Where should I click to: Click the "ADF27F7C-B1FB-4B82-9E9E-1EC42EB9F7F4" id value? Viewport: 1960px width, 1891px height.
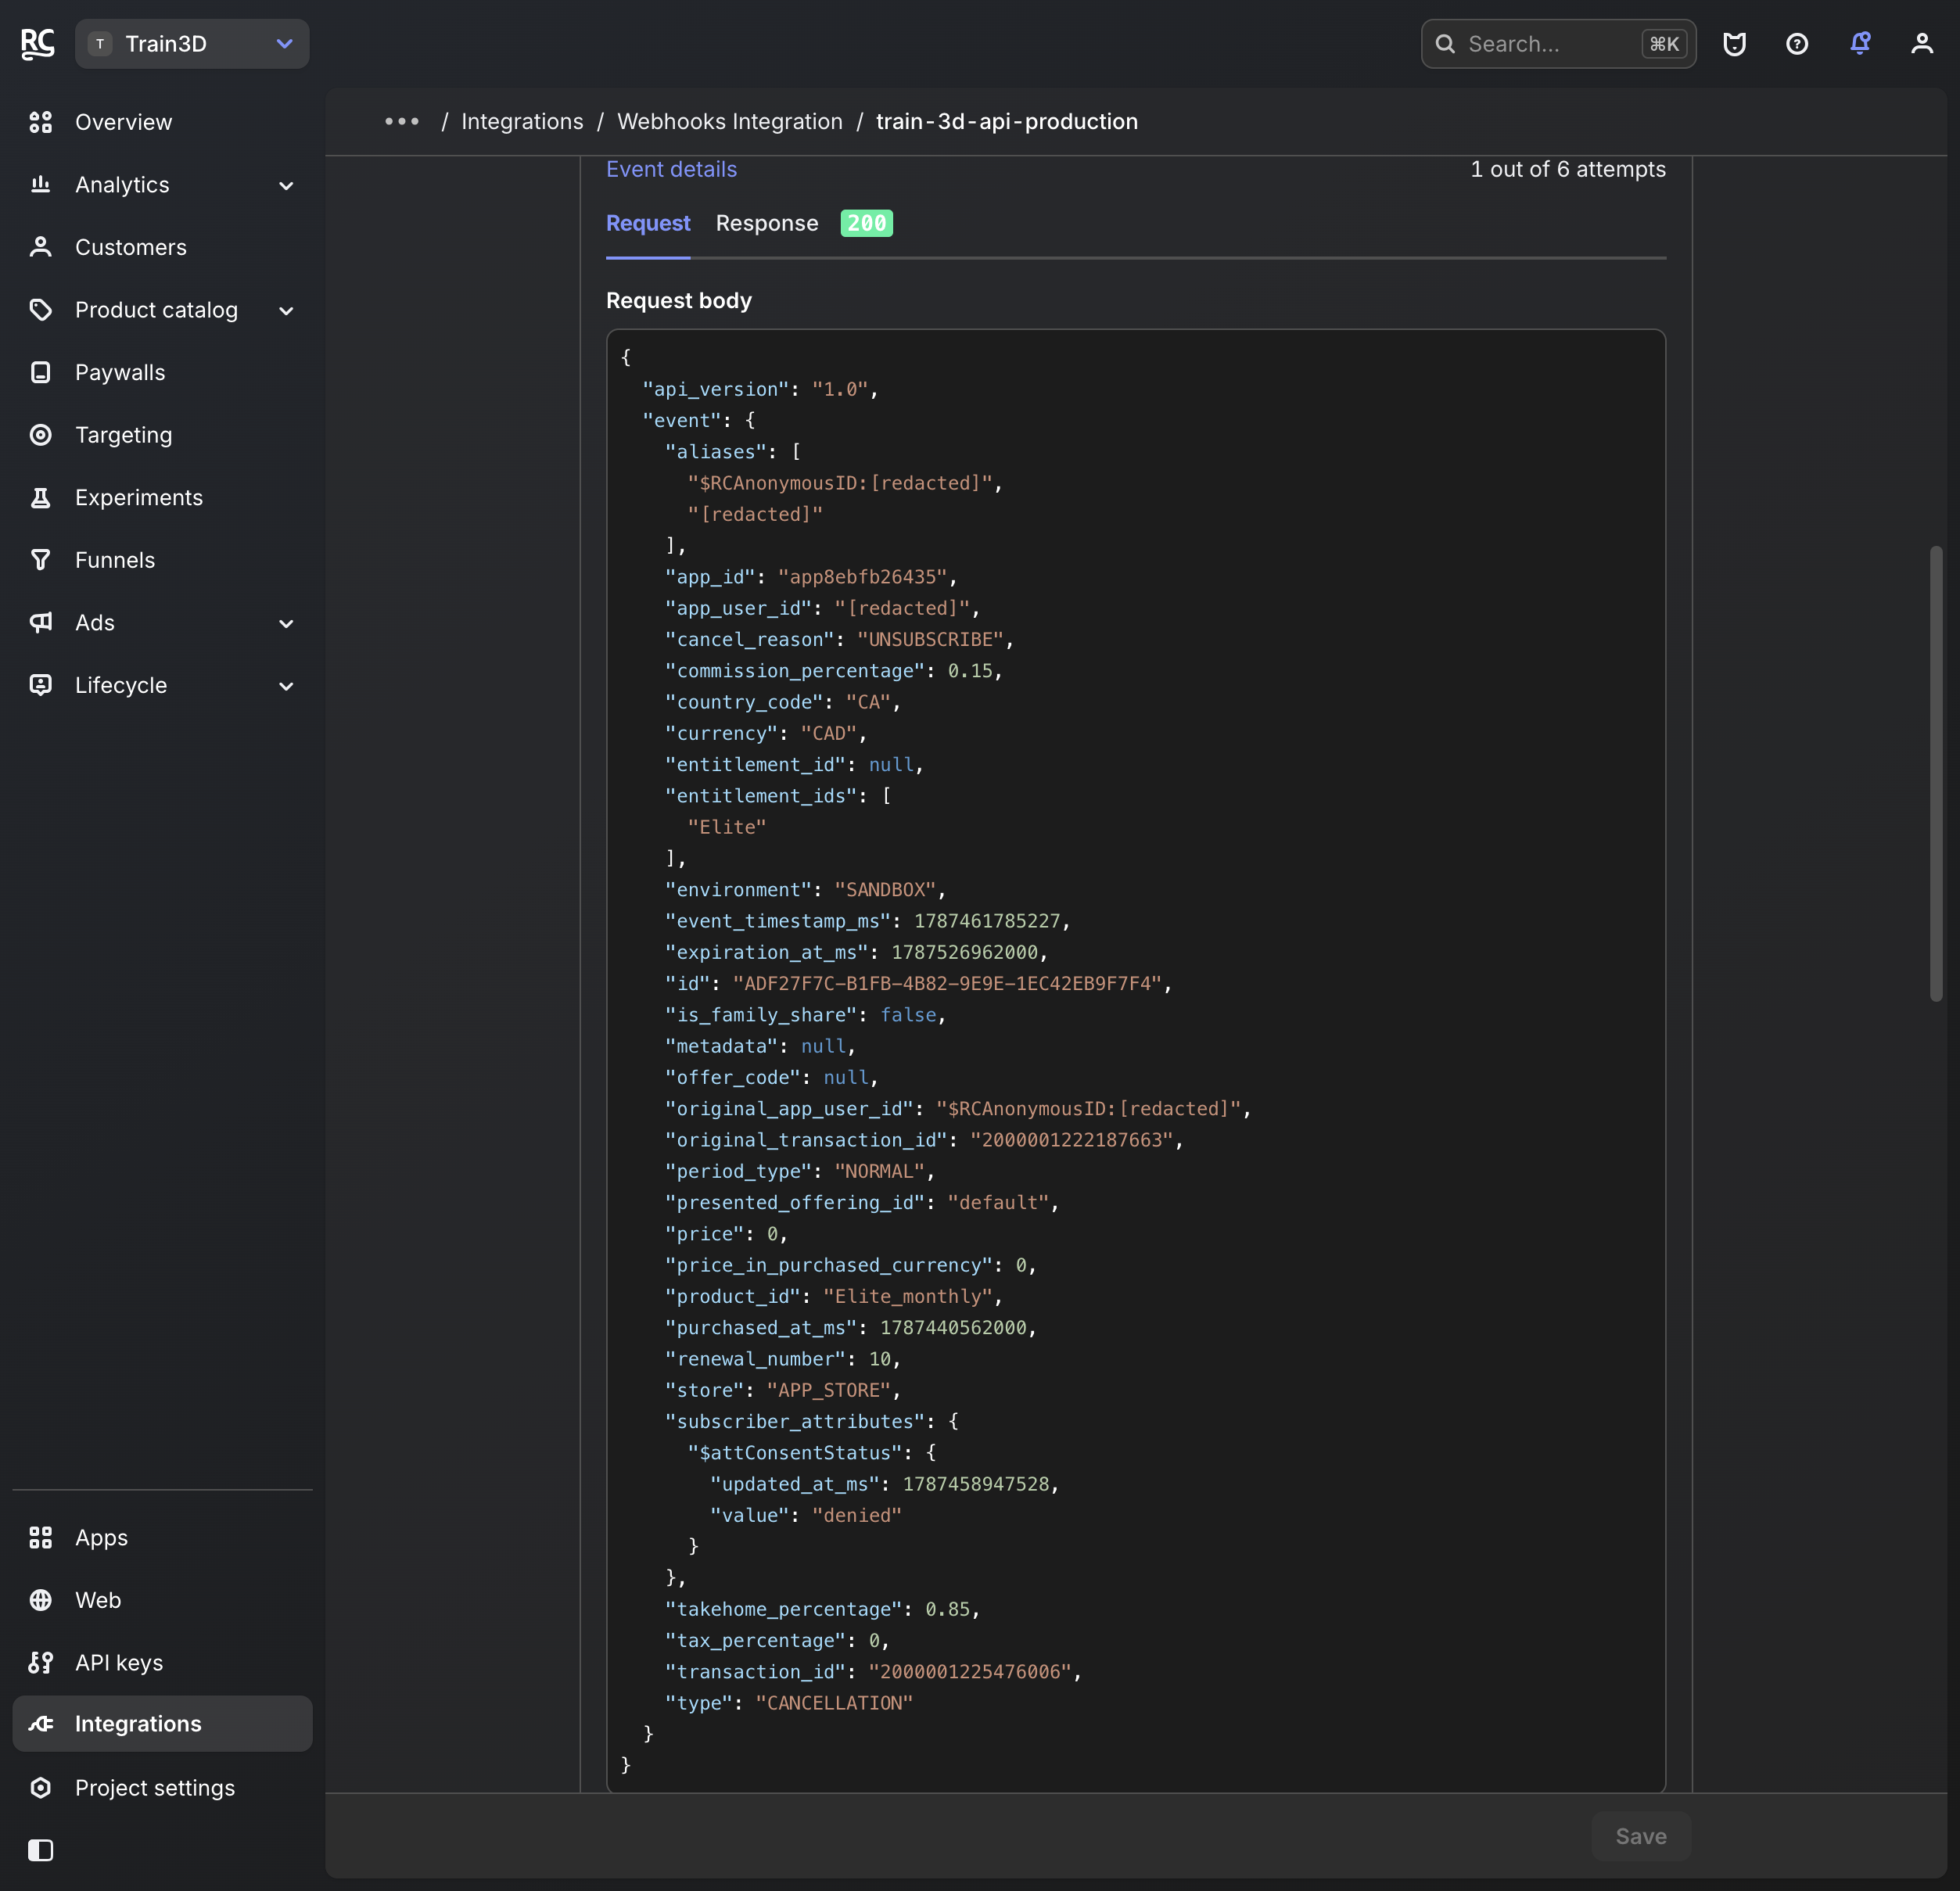pos(947,983)
